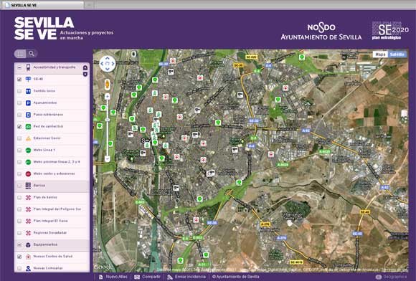Click the Nuevas Comisarías label
The width and height of the screenshot is (416, 281).
[x=48, y=268]
